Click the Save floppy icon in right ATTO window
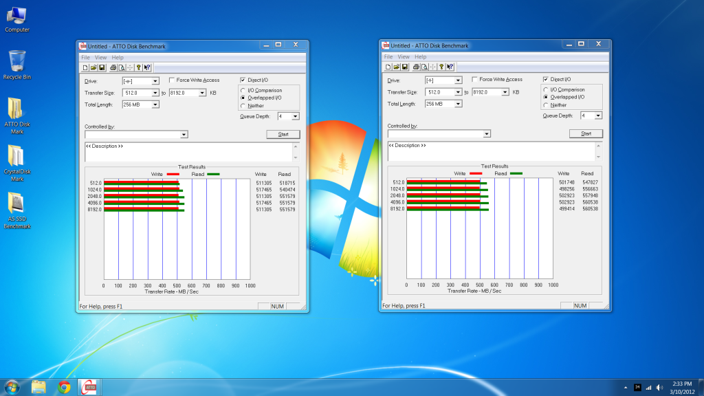The height and width of the screenshot is (396, 704). click(405, 67)
